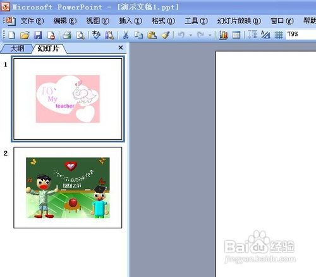
Task: Toggle Show/Hide Grid icon
Action: 279,35
